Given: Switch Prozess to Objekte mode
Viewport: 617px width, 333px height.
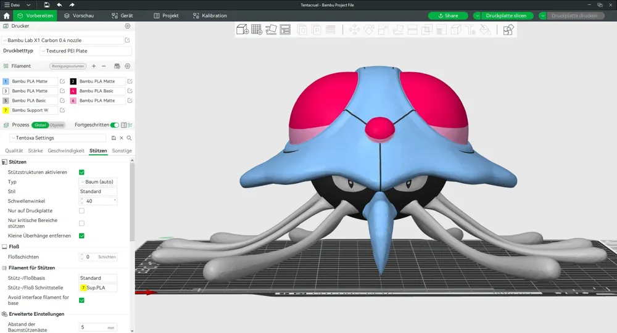Looking at the screenshot, I should tap(57, 125).
